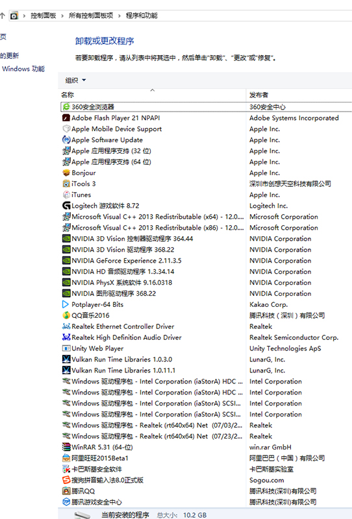352x519 pixels.
Task: Click the up arrow navigation button
Action: point(3,15)
